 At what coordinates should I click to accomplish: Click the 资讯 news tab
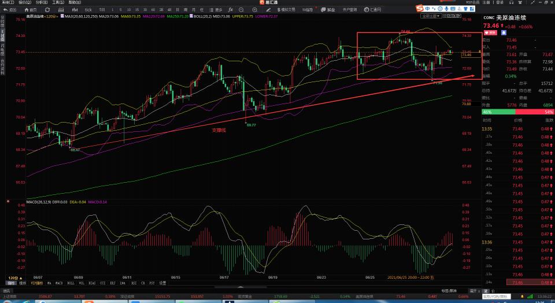pyautogui.click(x=7, y=291)
